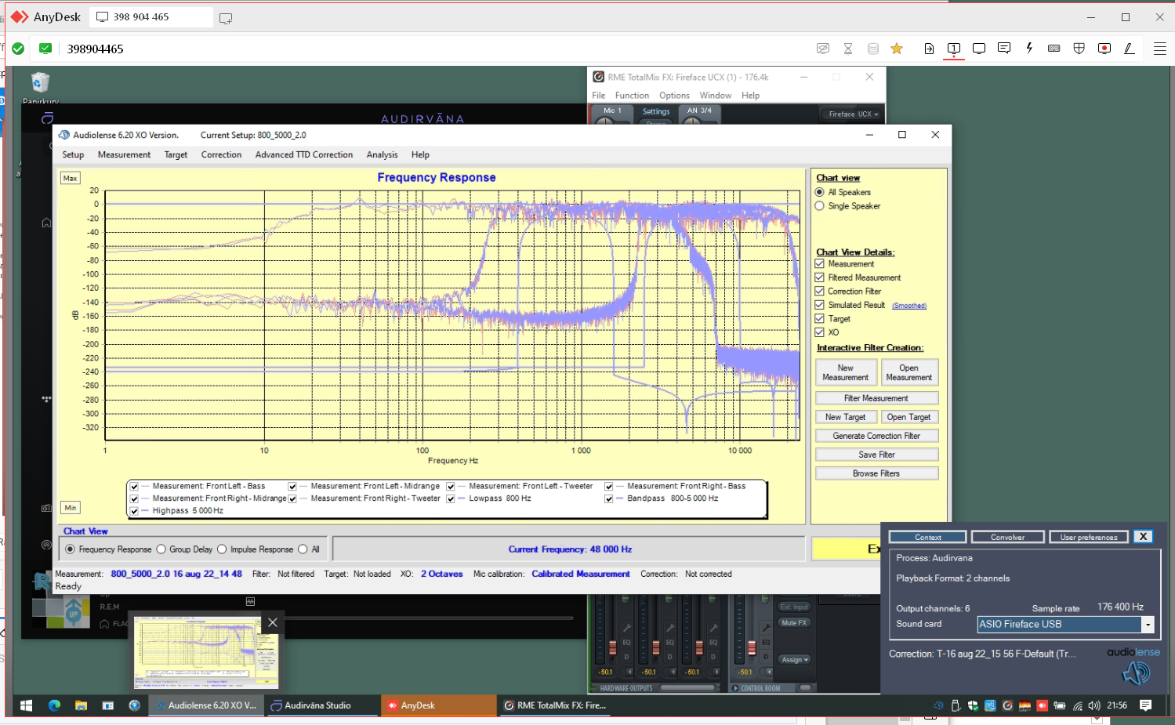This screenshot has height=725, width=1175.
Task: Click AnyDesk lightning actions icon
Action: [x=1029, y=49]
